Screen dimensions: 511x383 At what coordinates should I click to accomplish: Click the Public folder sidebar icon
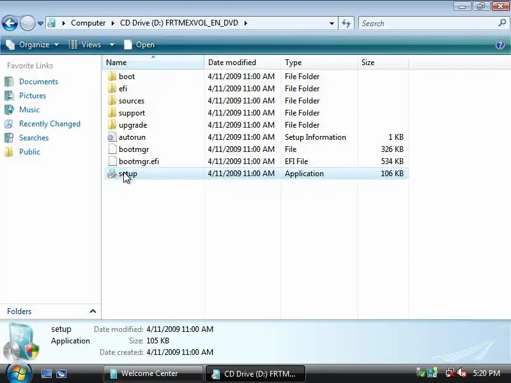pyautogui.click(x=9, y=152)
